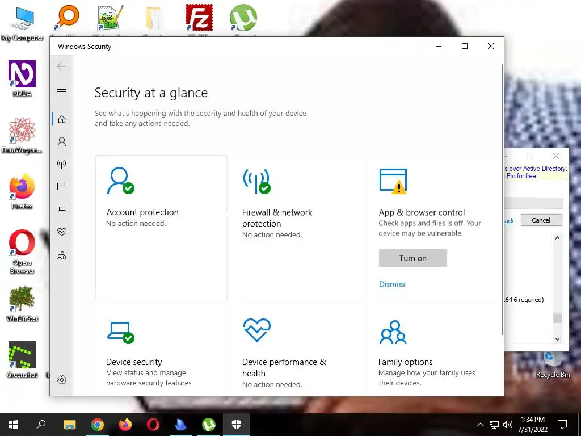Open Firewall & network sidebar antenna icon
The width and height of the screenshot is (581, 436).
point(62,164)
